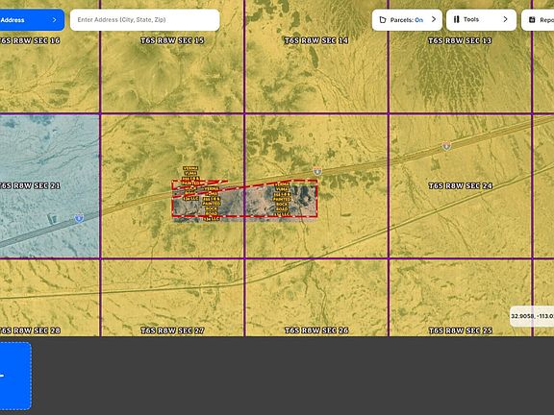Click the interstate shield icon in blue SEC 21

79,218
